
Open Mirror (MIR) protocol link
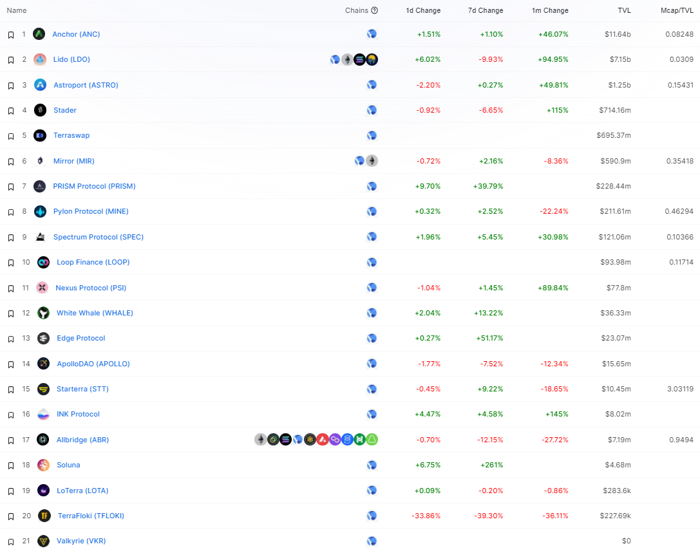coord(73,161)
